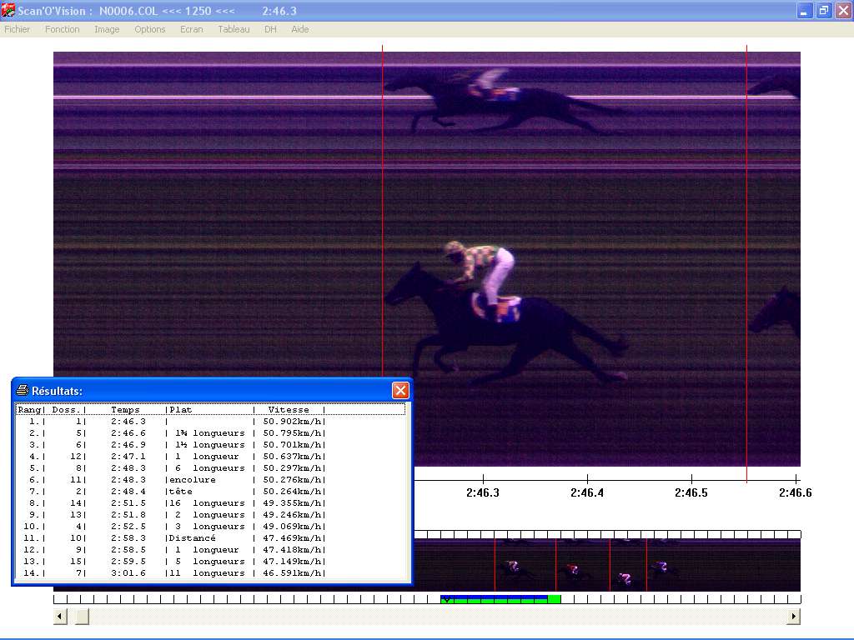Viewport: 854px width, 640px height.
Task: Click the 'Vitesse' column header
Action: pyautogui.click(x=288, y=410)
